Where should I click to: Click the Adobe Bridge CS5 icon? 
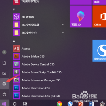16,56
